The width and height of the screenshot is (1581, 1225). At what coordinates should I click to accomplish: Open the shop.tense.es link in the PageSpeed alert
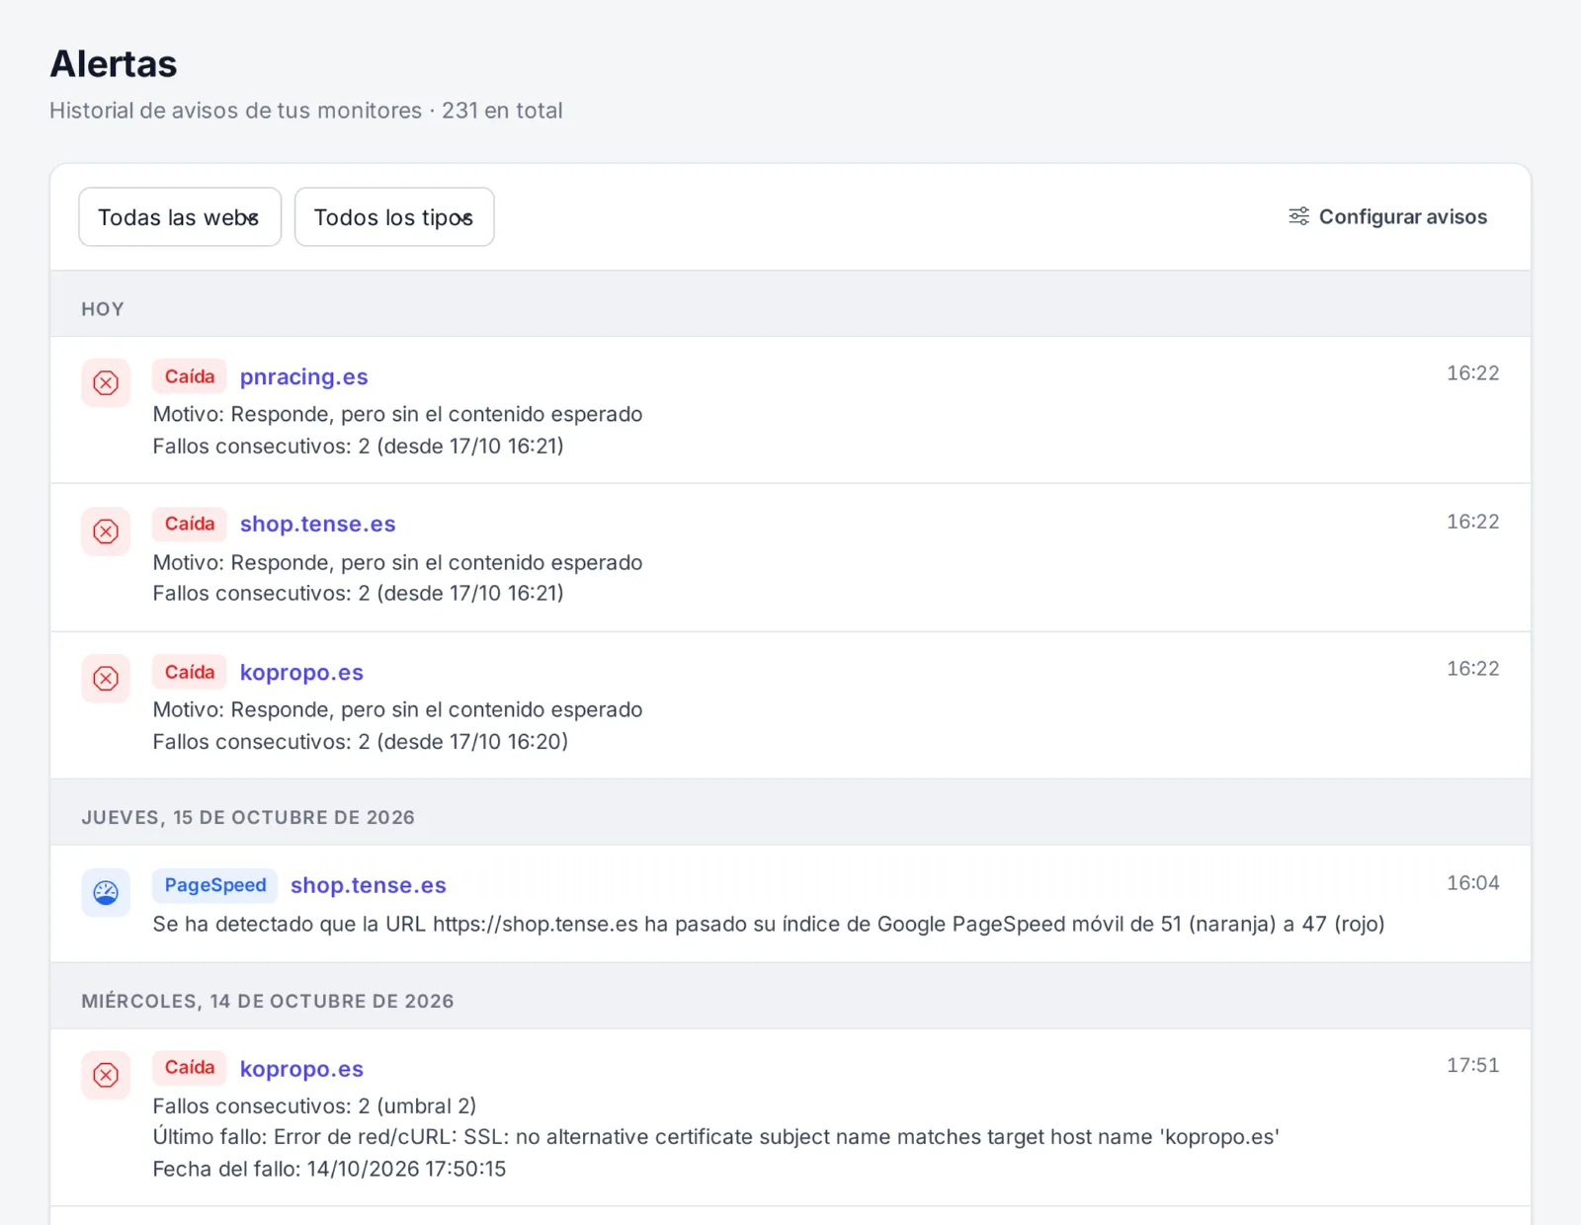coord(368,886)
